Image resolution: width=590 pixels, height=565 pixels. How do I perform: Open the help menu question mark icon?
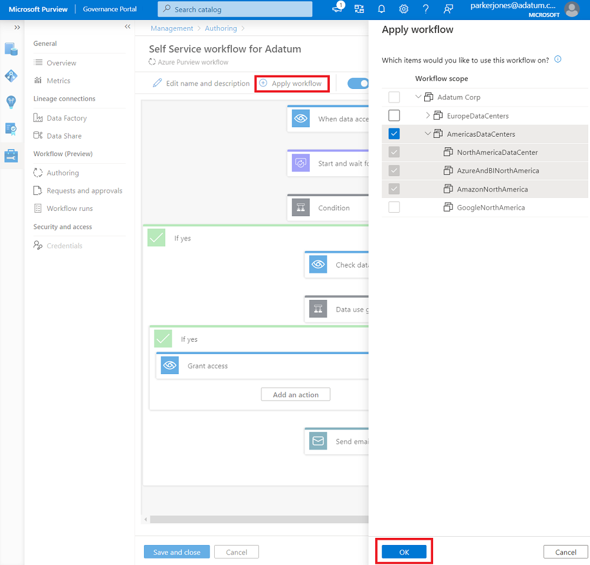coord(426,9)
